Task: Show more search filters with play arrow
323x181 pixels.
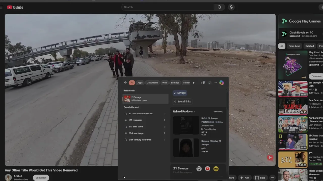Action: click(194, 83)
